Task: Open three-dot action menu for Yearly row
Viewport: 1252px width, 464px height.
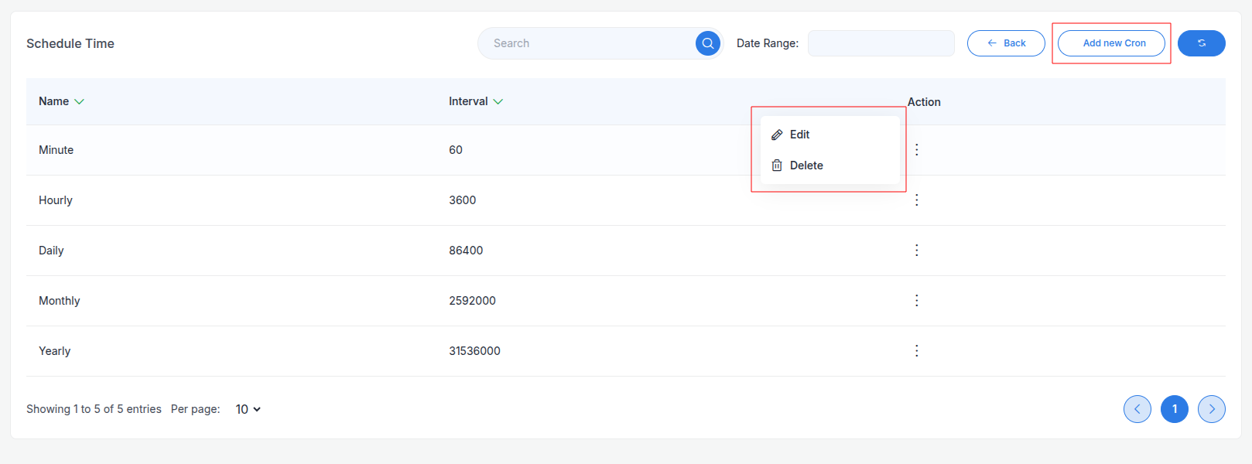Action: point(916,351)
